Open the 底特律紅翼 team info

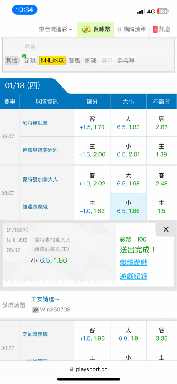pos(35,123)
